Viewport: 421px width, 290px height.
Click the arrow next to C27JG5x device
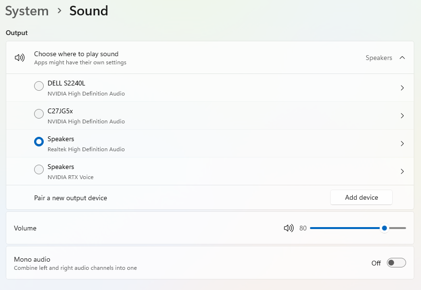point(402,116)
